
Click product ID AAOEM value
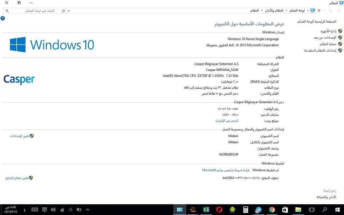pyautogui.click(x=241, y=178)
